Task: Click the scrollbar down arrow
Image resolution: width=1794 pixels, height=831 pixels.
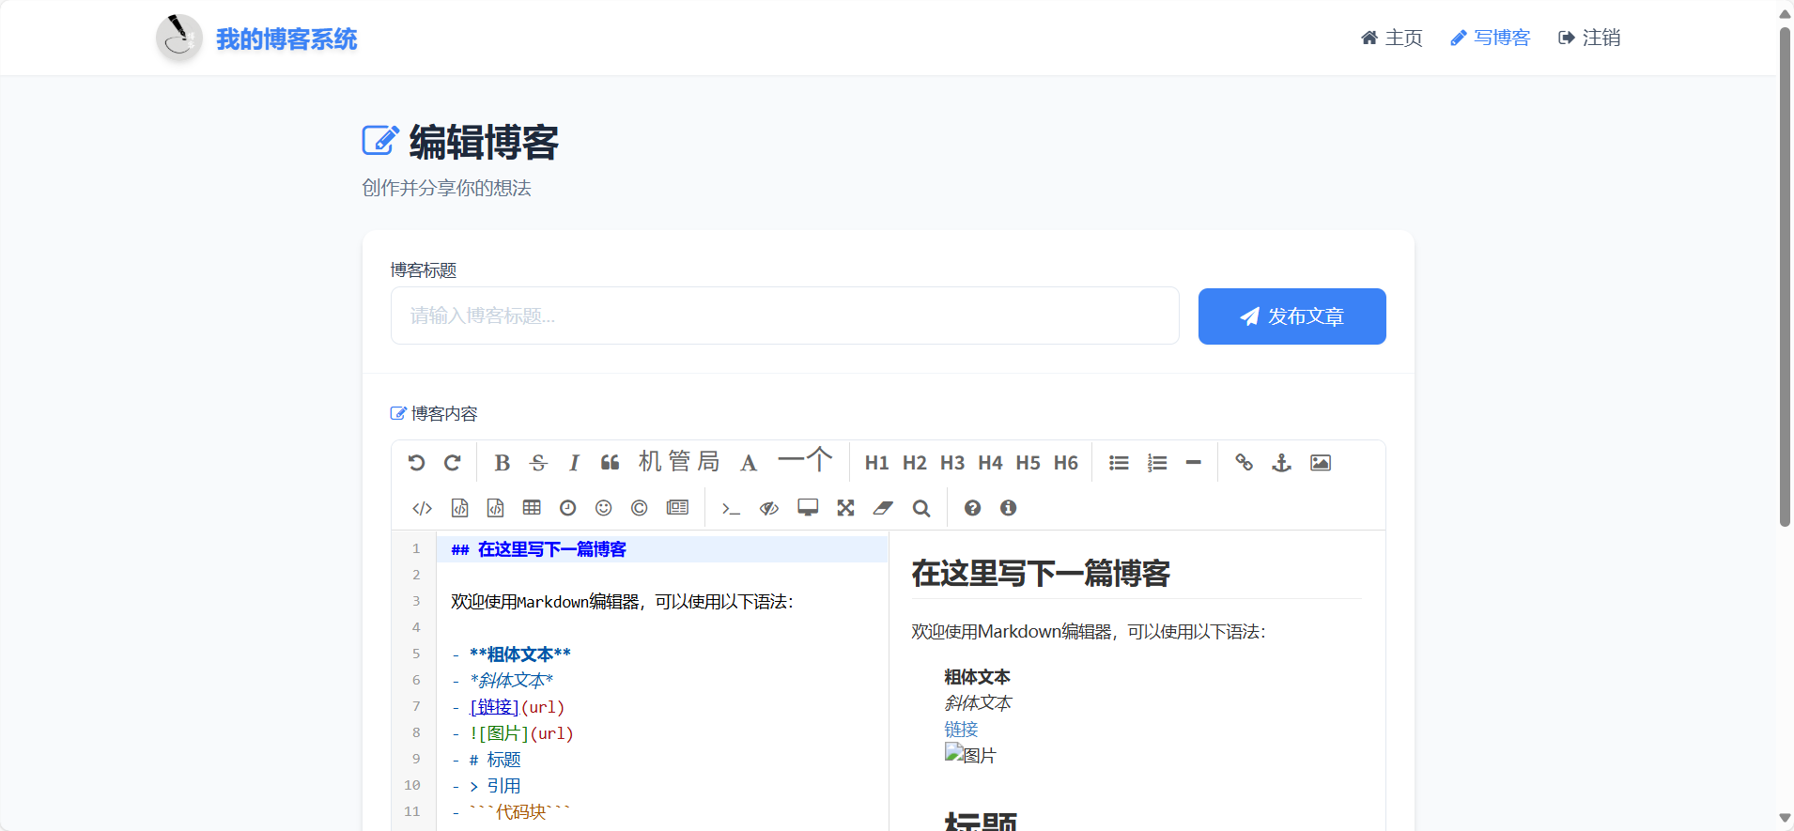Action: pyautogui.click(x=1785, y=819)
